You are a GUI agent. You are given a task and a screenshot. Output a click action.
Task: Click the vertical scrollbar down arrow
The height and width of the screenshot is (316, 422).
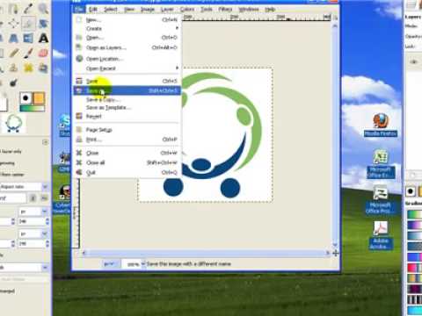pos(335,244)
